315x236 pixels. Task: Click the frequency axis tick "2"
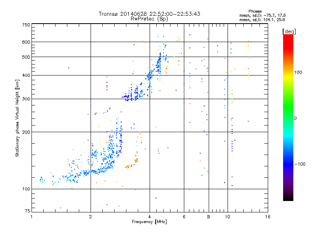click(91, 217)
